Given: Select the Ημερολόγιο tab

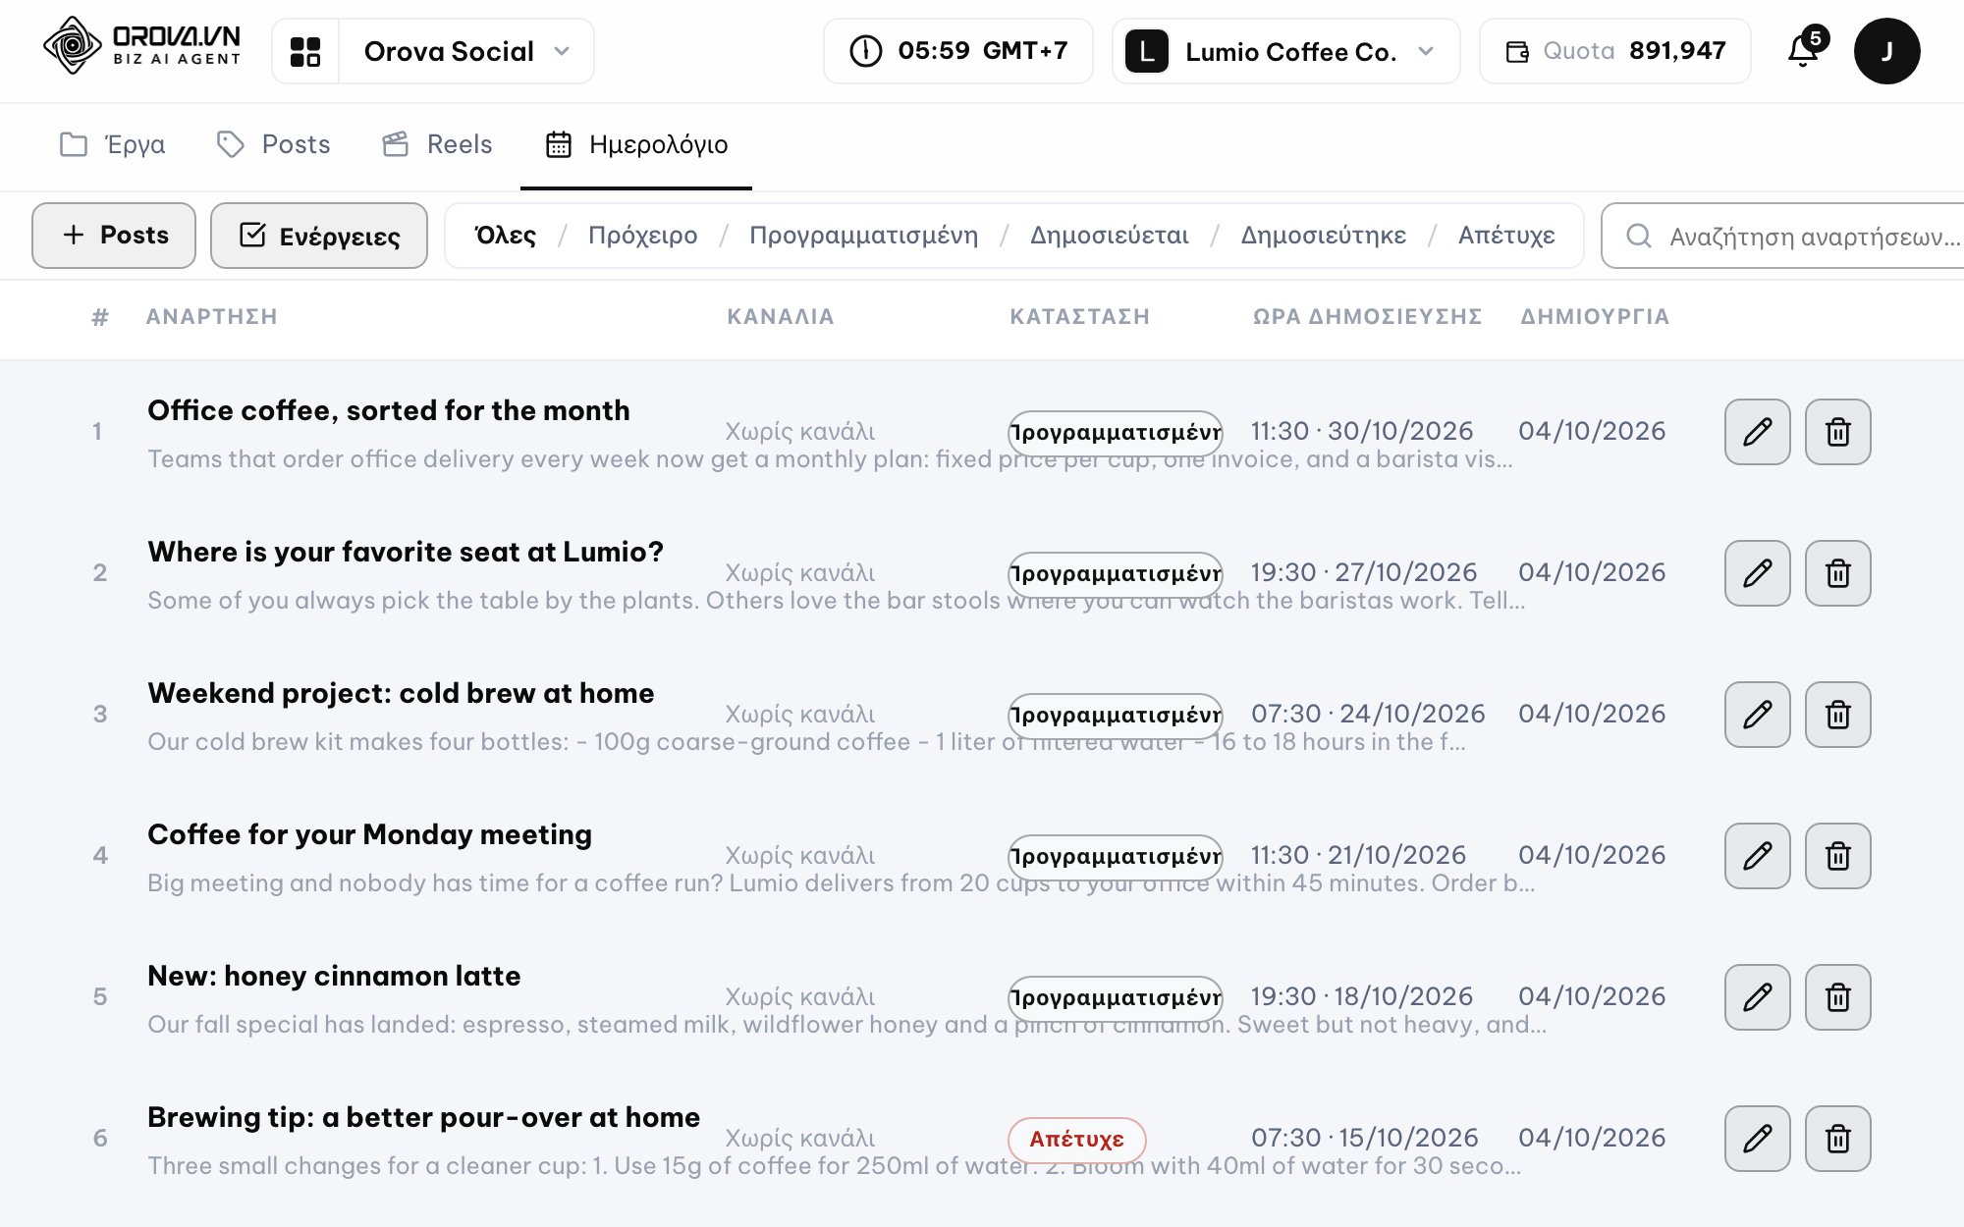Looking at the screenshot, I should [x=636, y=145].
